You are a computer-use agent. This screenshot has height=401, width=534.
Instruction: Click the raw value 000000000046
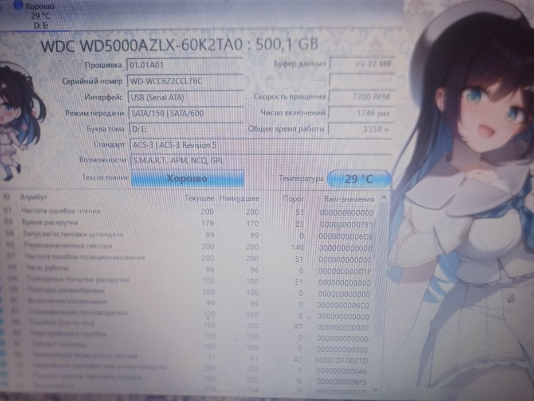coord(341,371)
